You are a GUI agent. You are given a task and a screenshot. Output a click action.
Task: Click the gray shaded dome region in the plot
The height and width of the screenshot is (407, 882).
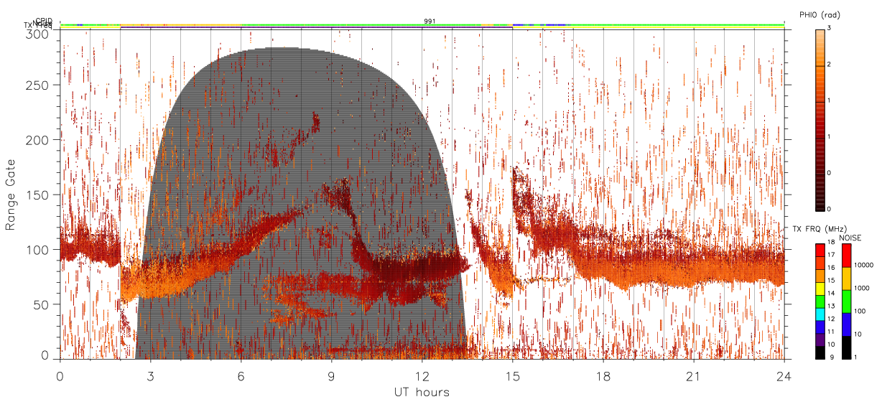tap(300, 203)
